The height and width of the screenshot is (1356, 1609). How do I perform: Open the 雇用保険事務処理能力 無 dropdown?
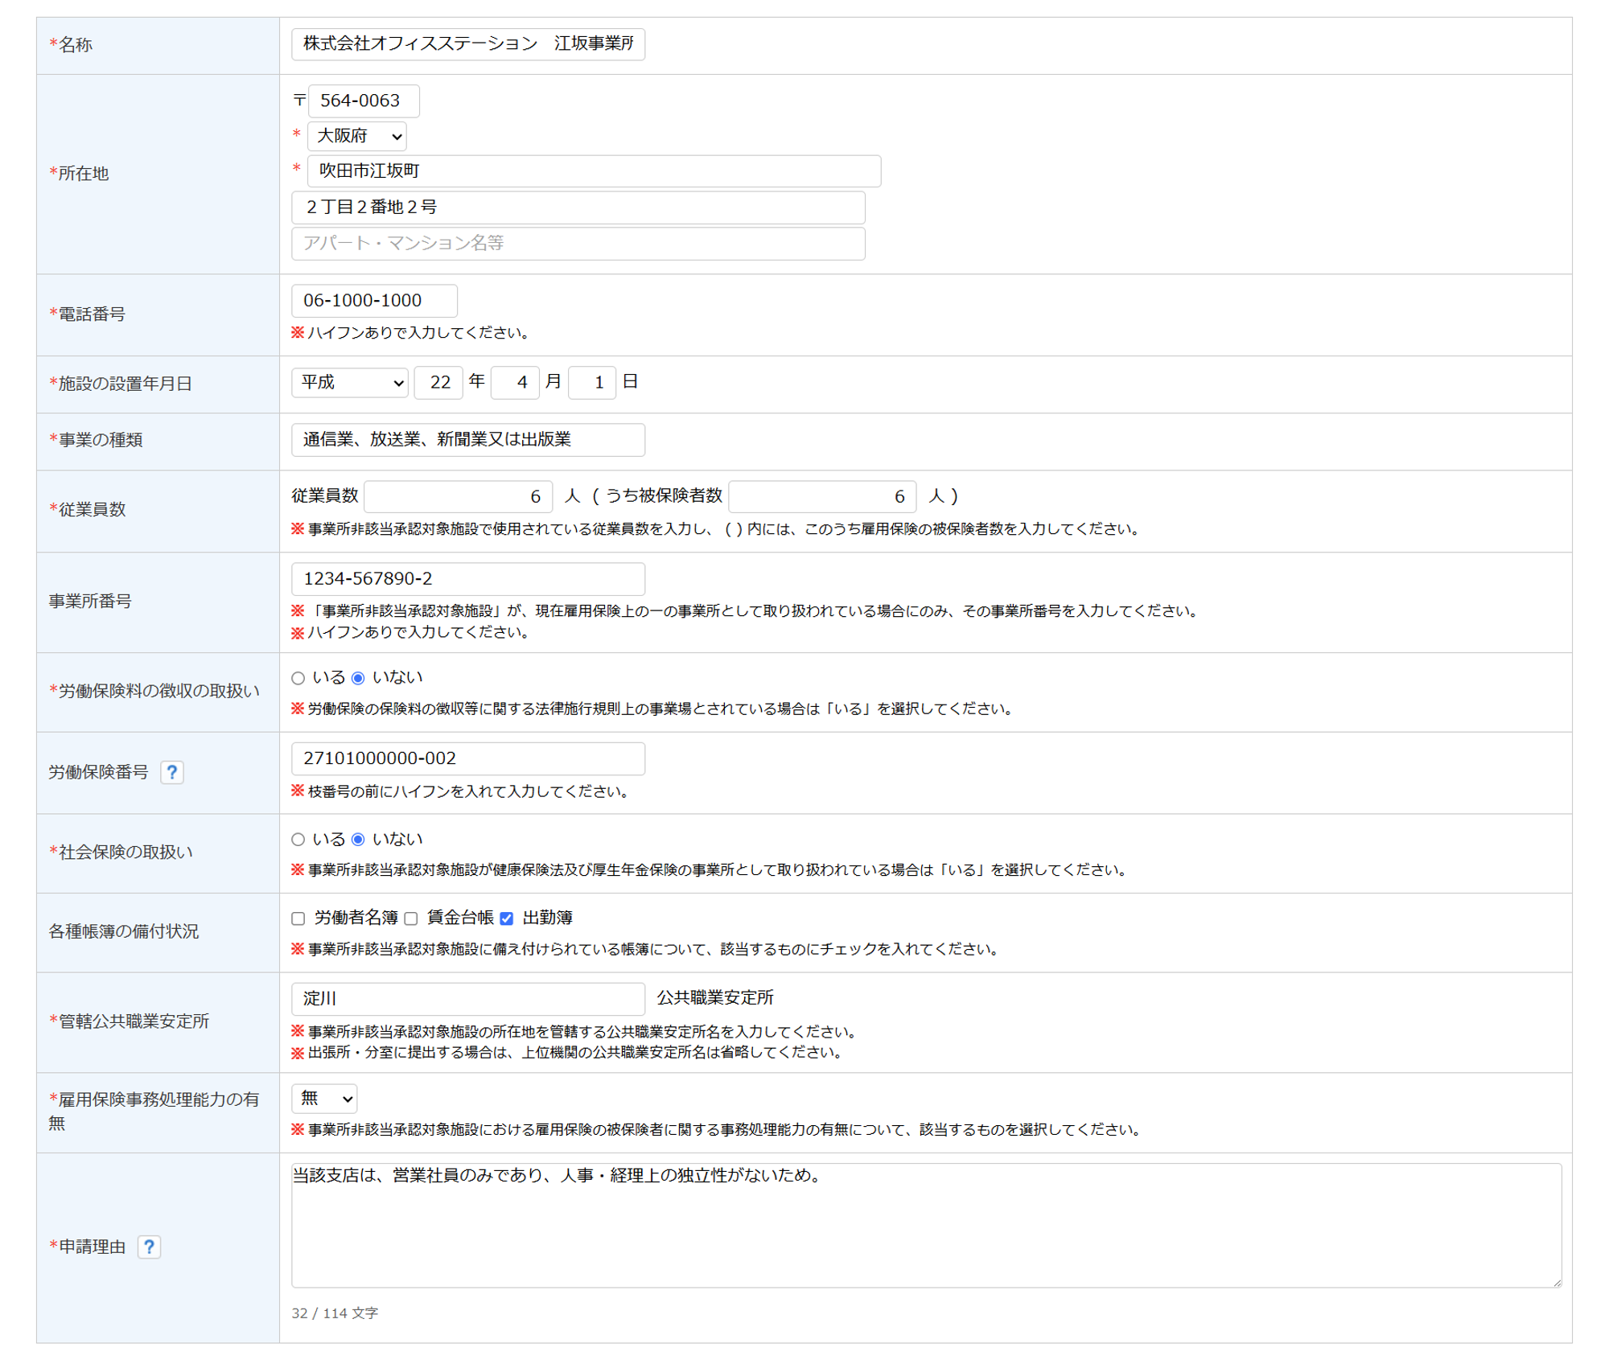[323, 1099]
